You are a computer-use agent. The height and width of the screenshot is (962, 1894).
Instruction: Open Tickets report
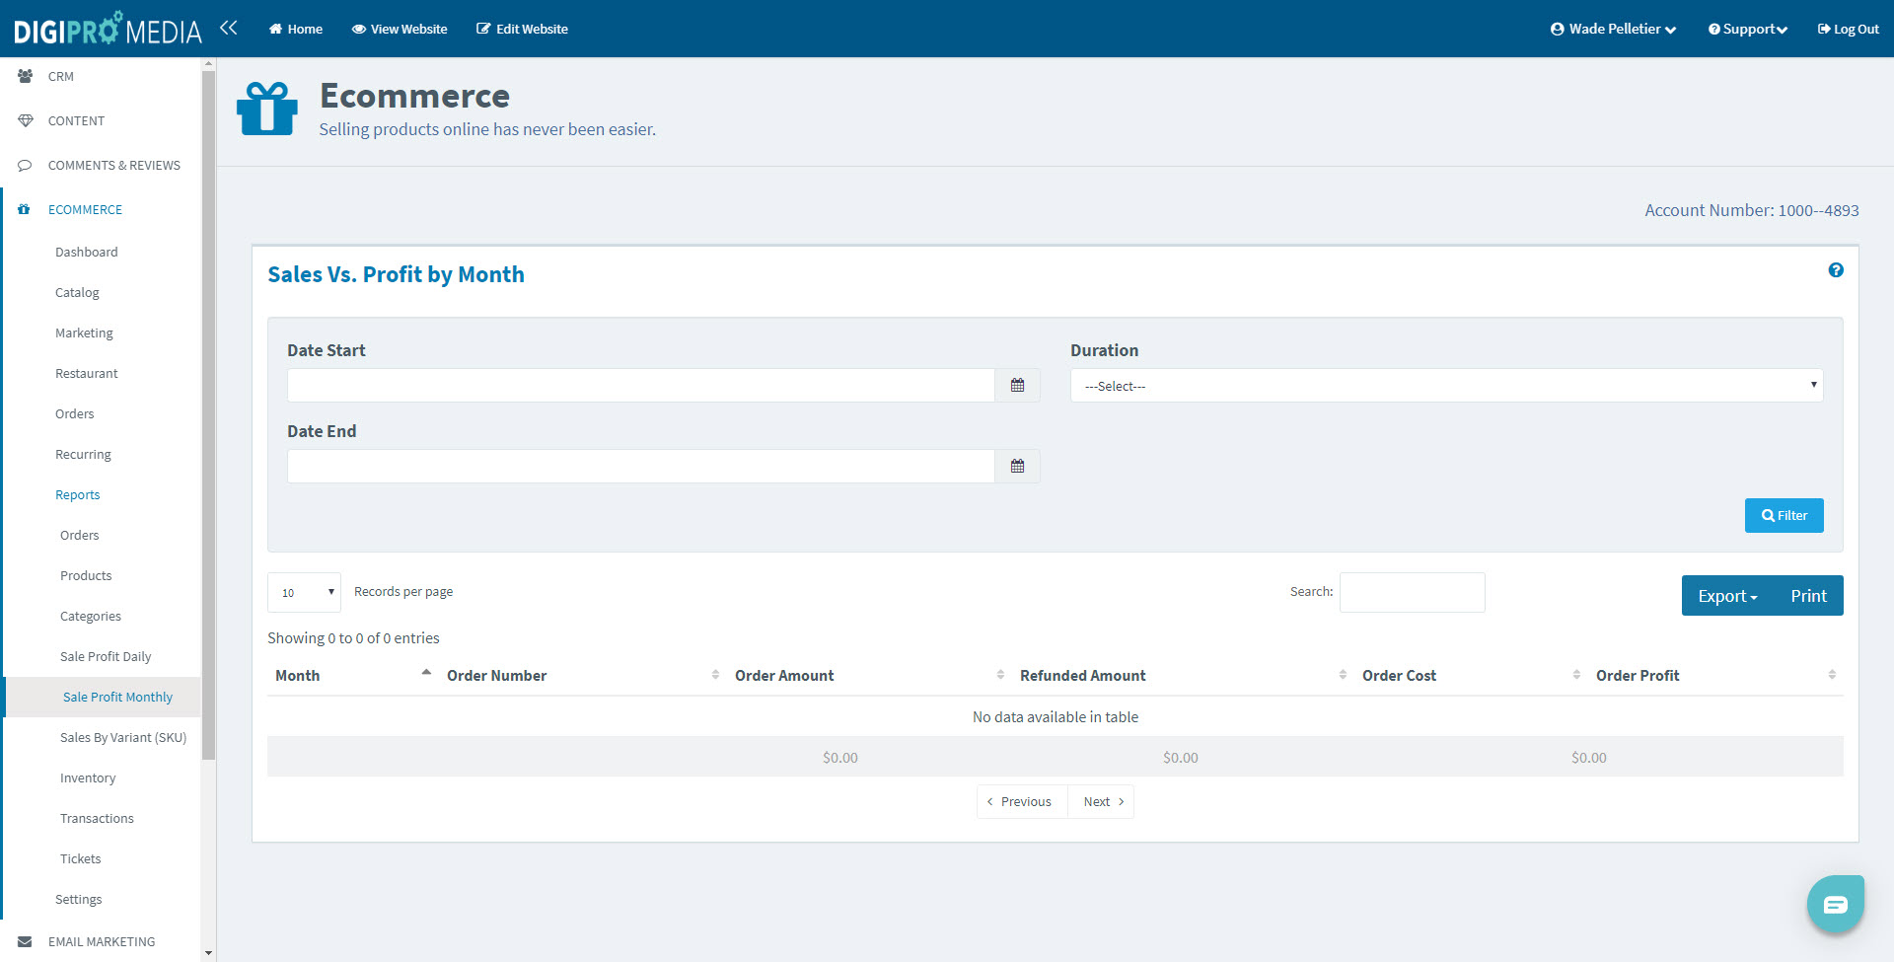81,859
